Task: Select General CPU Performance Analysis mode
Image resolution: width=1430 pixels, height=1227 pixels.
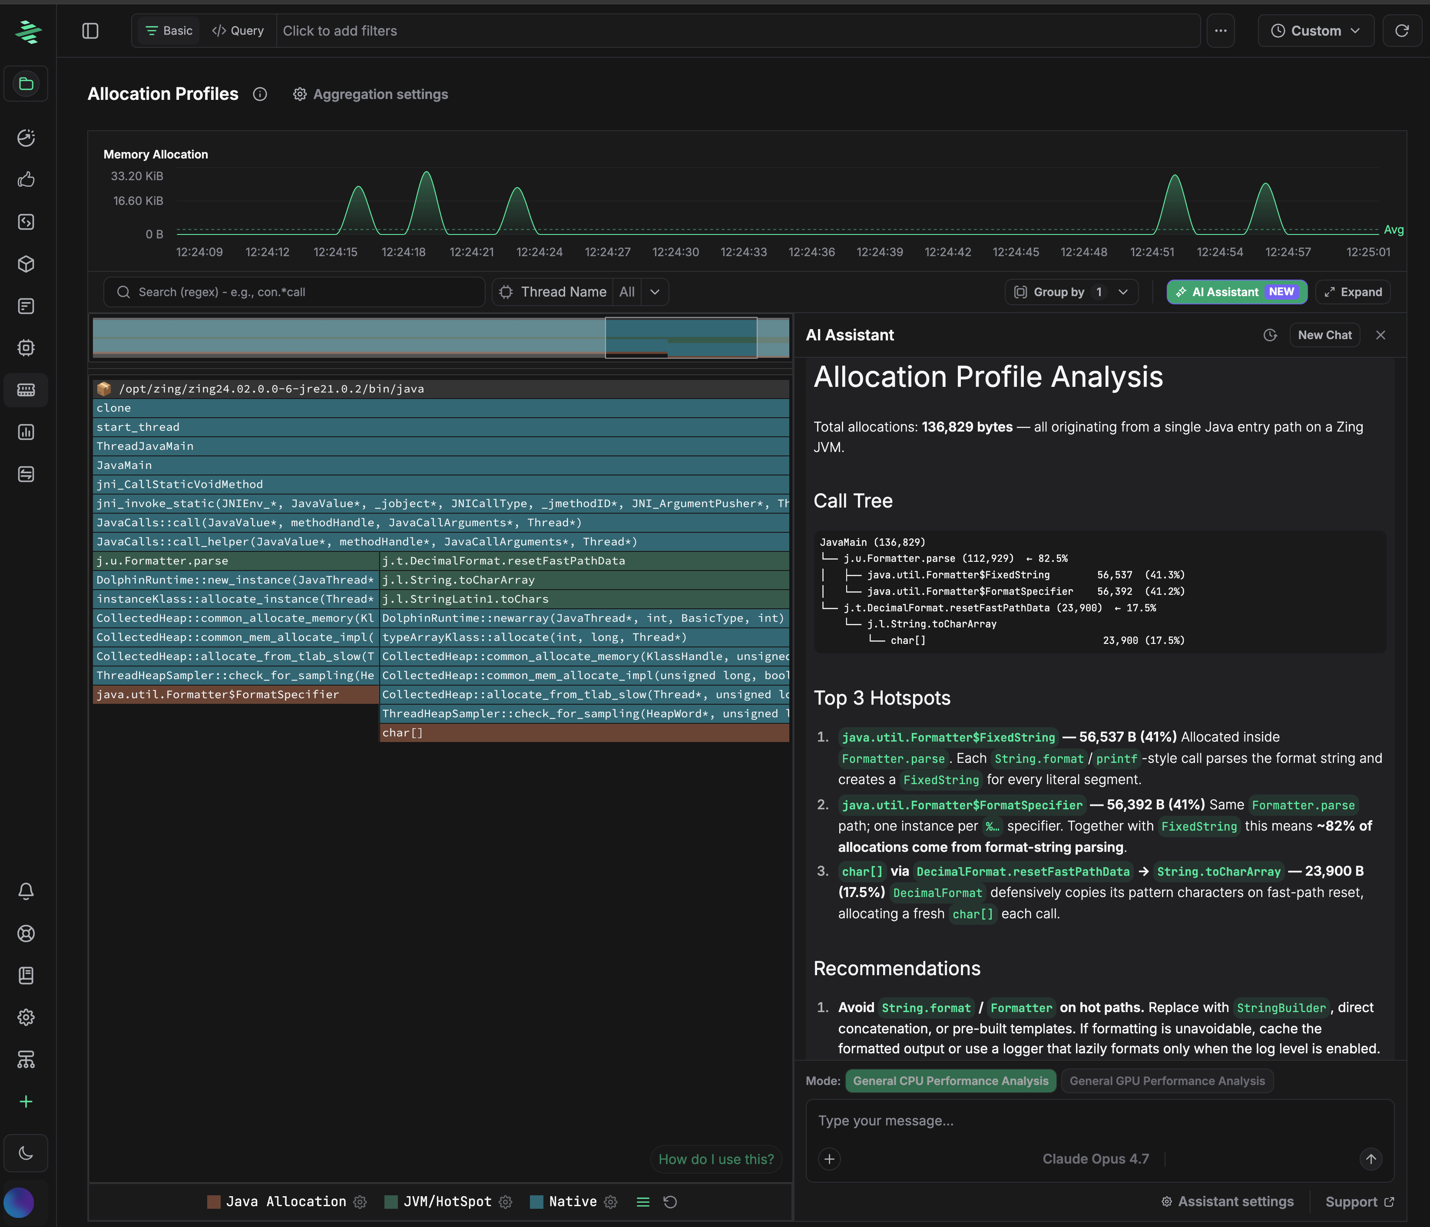Action: (x=950, y=1081)
